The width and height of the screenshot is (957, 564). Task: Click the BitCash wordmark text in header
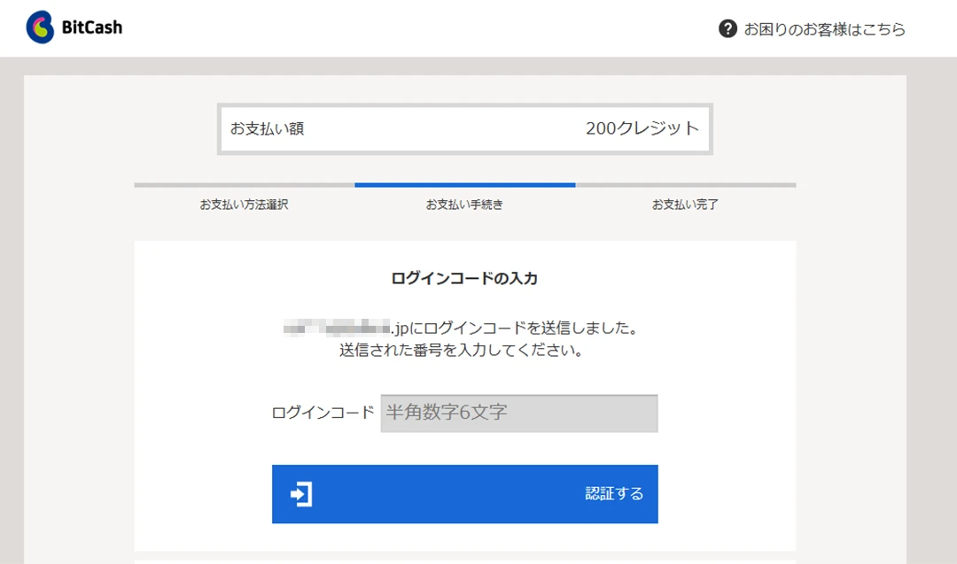tap(92, 27)
